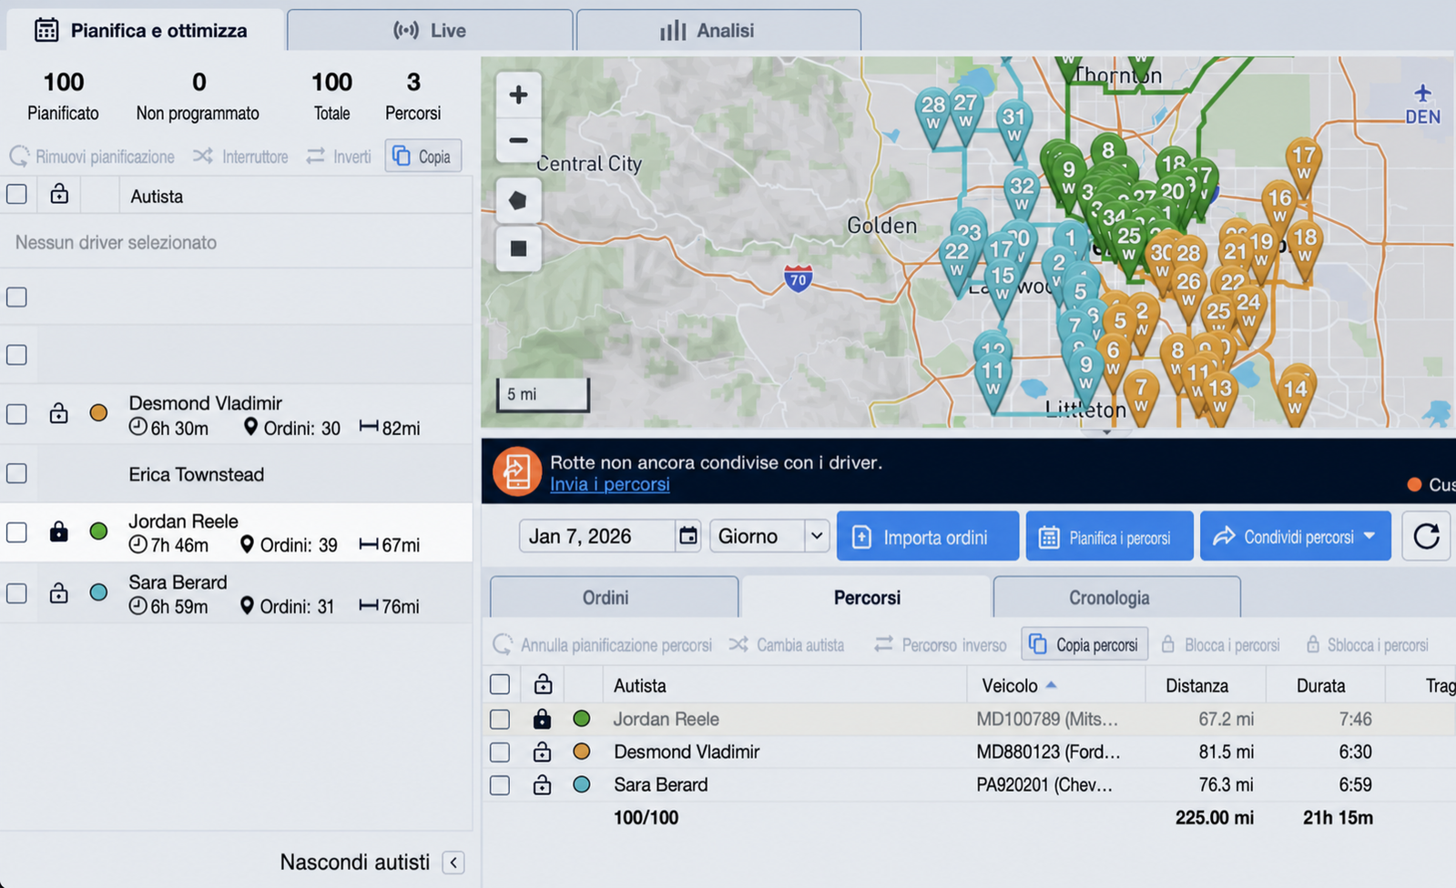
Task: Click map marker 14 in orange
Action: pyautogui.click(x=1296, y=392)
